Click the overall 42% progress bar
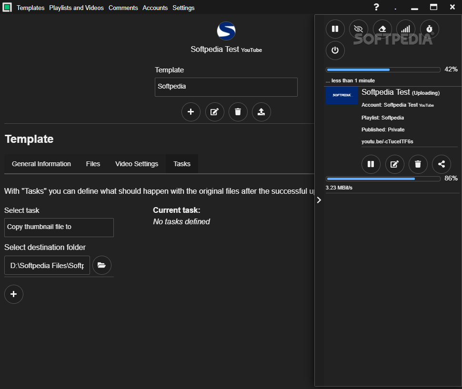The height and width of the screenshot is (389, 462). pos(383,70)
